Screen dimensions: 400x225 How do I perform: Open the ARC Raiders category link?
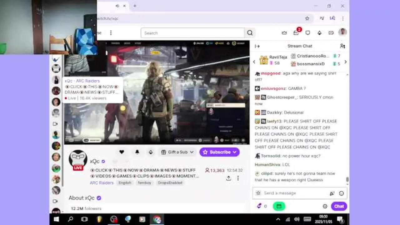102,183
